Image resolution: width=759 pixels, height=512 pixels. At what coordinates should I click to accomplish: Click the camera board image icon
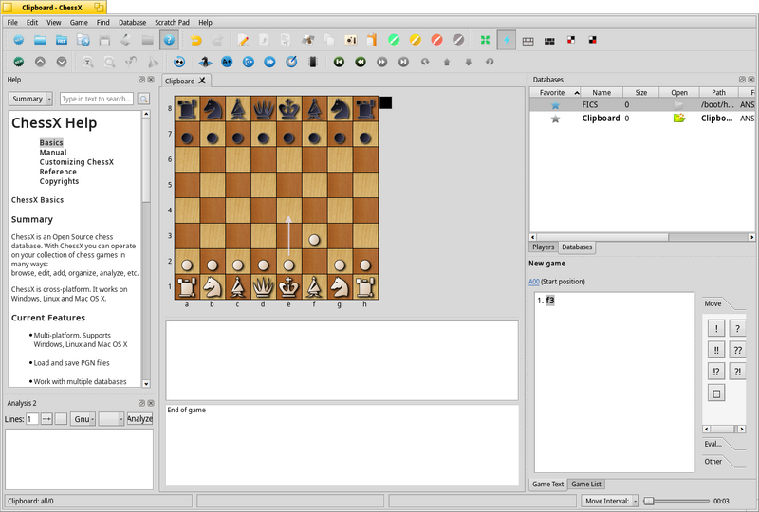point(350,40)
